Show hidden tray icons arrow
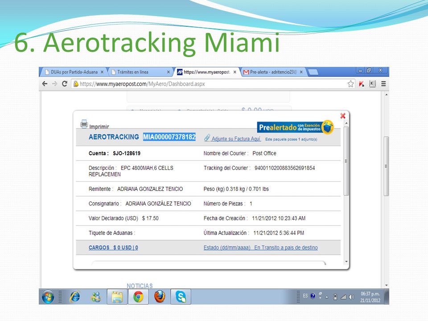Image resolution: width=428 pixels, height=321 pixels. coord(327,297)
